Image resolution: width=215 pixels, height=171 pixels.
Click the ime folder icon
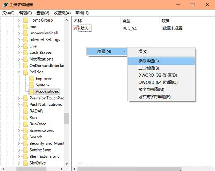point(25,27)
